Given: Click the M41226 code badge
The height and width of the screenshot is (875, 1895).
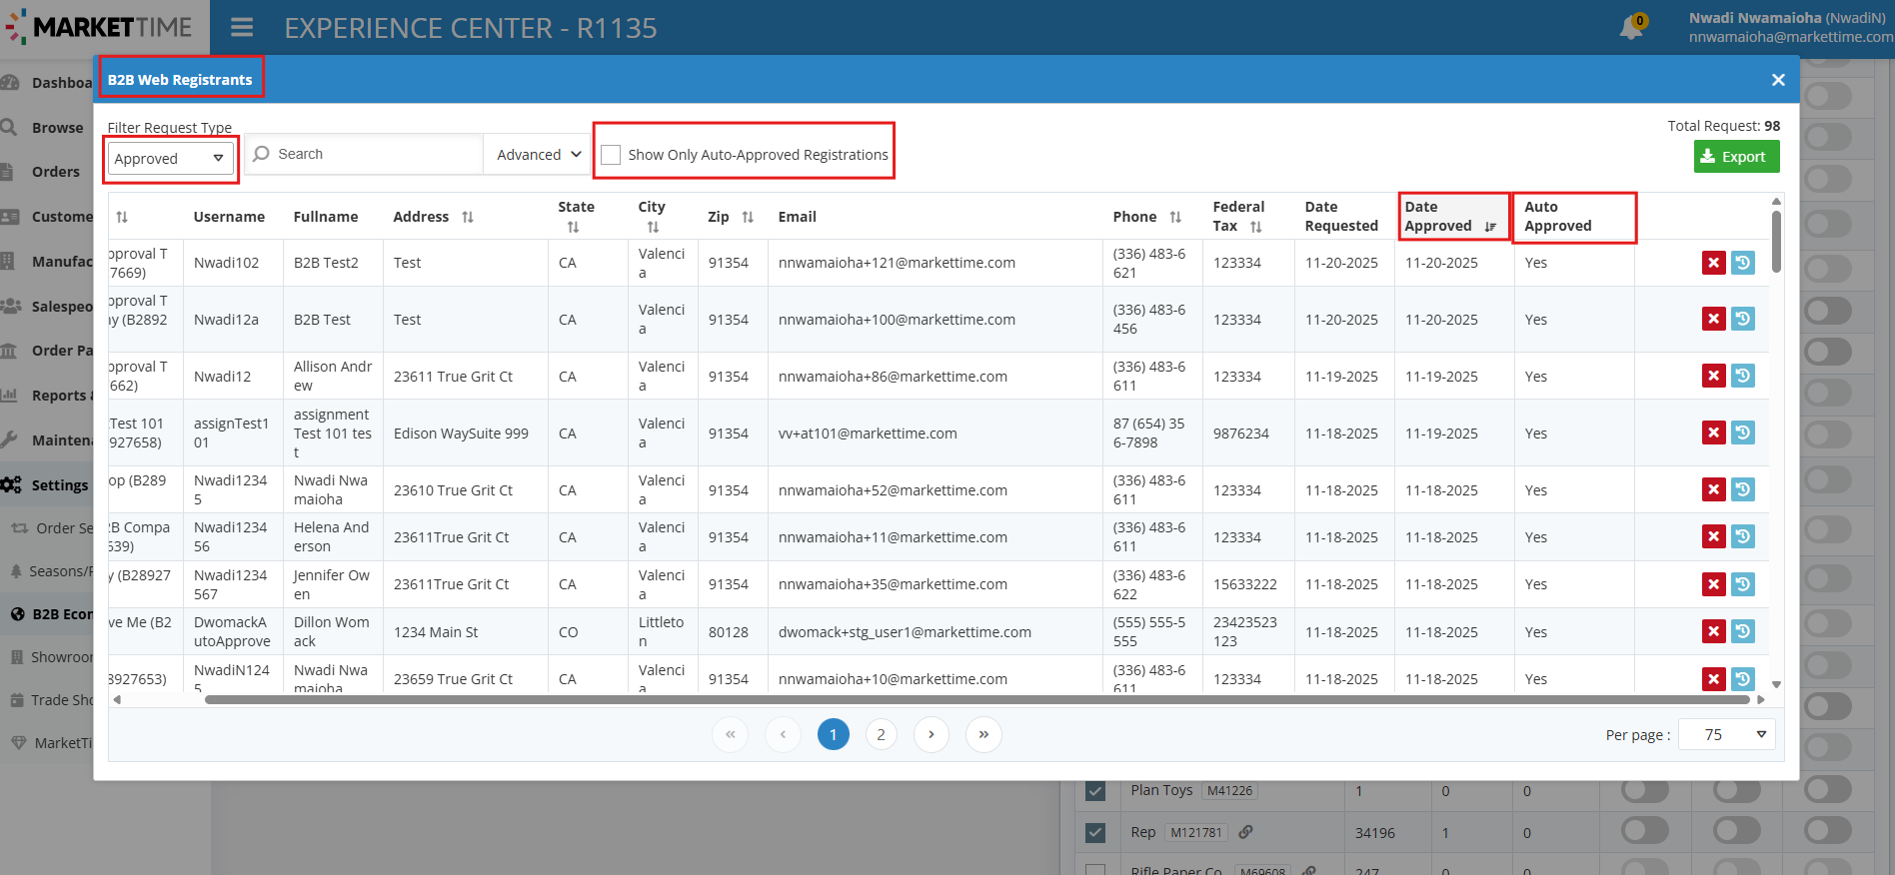Looking at the screenshot, I should click(1229, 790).
